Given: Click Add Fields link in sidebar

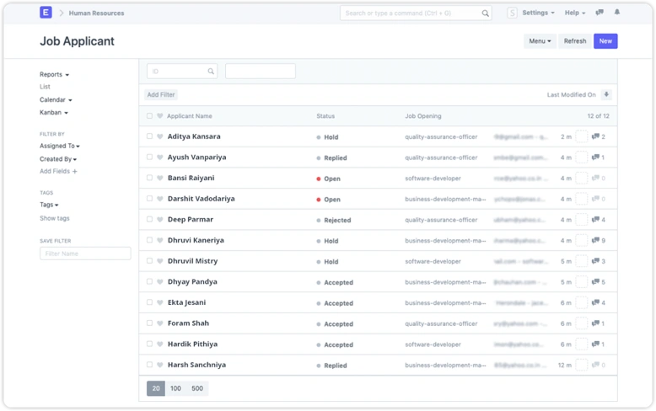Looking at the screenshot, I should click(58, 171).
